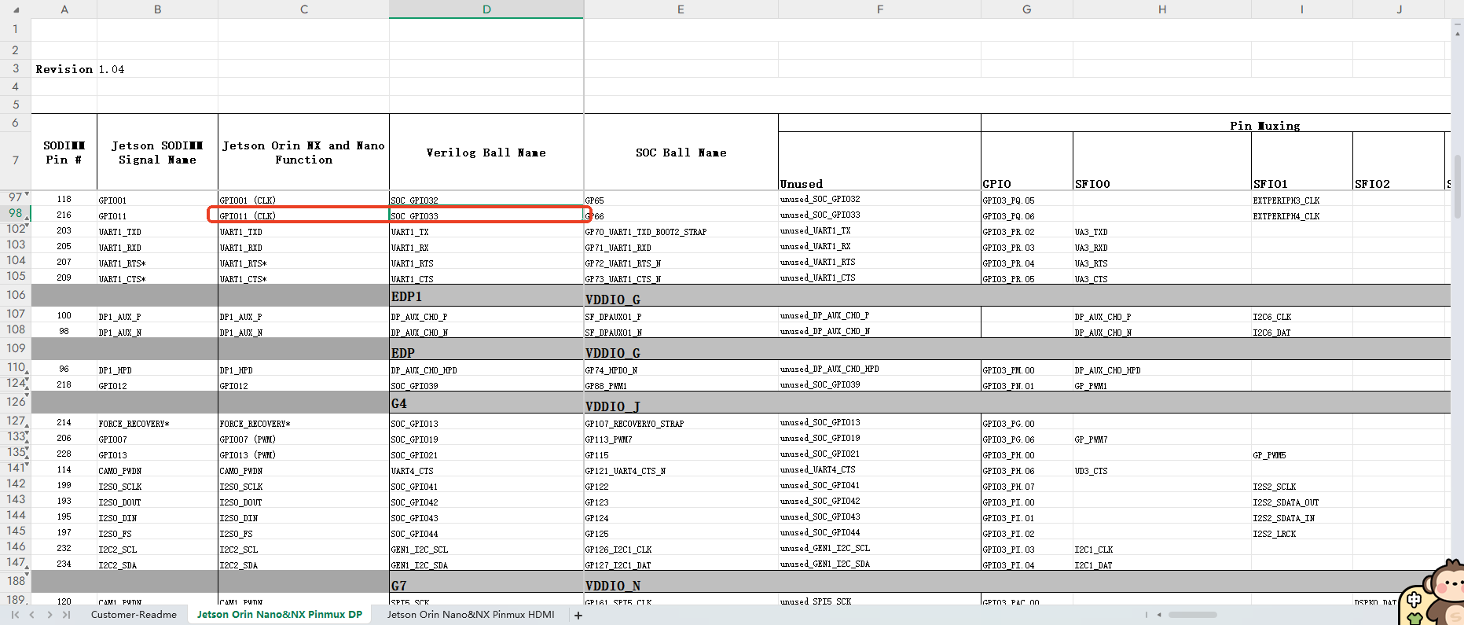Image resolution: width=1464 pixels, height=625 pixels.
Task: Select the UD3_CTS cell
Action: [1161, 470]
